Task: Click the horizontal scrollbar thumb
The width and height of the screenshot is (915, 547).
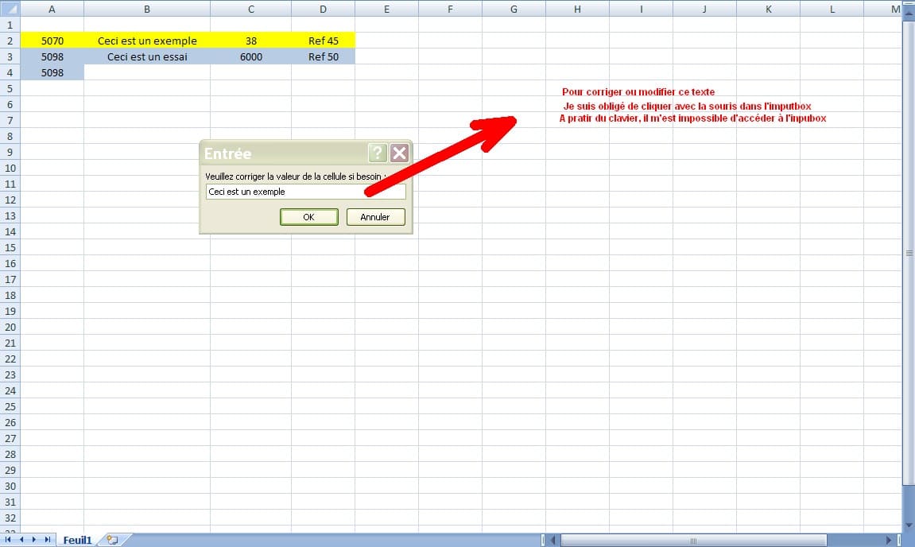Action: 693,540
